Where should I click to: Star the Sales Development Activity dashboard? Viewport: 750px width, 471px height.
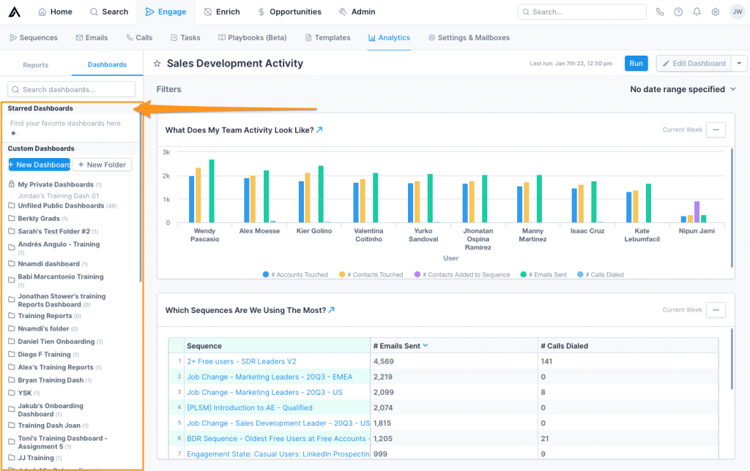pyautogui.click(x=155, y=64)
